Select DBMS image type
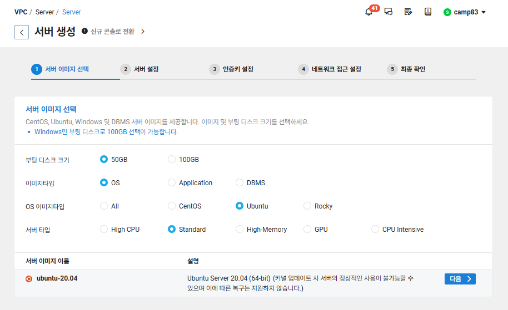 (239, 182)
